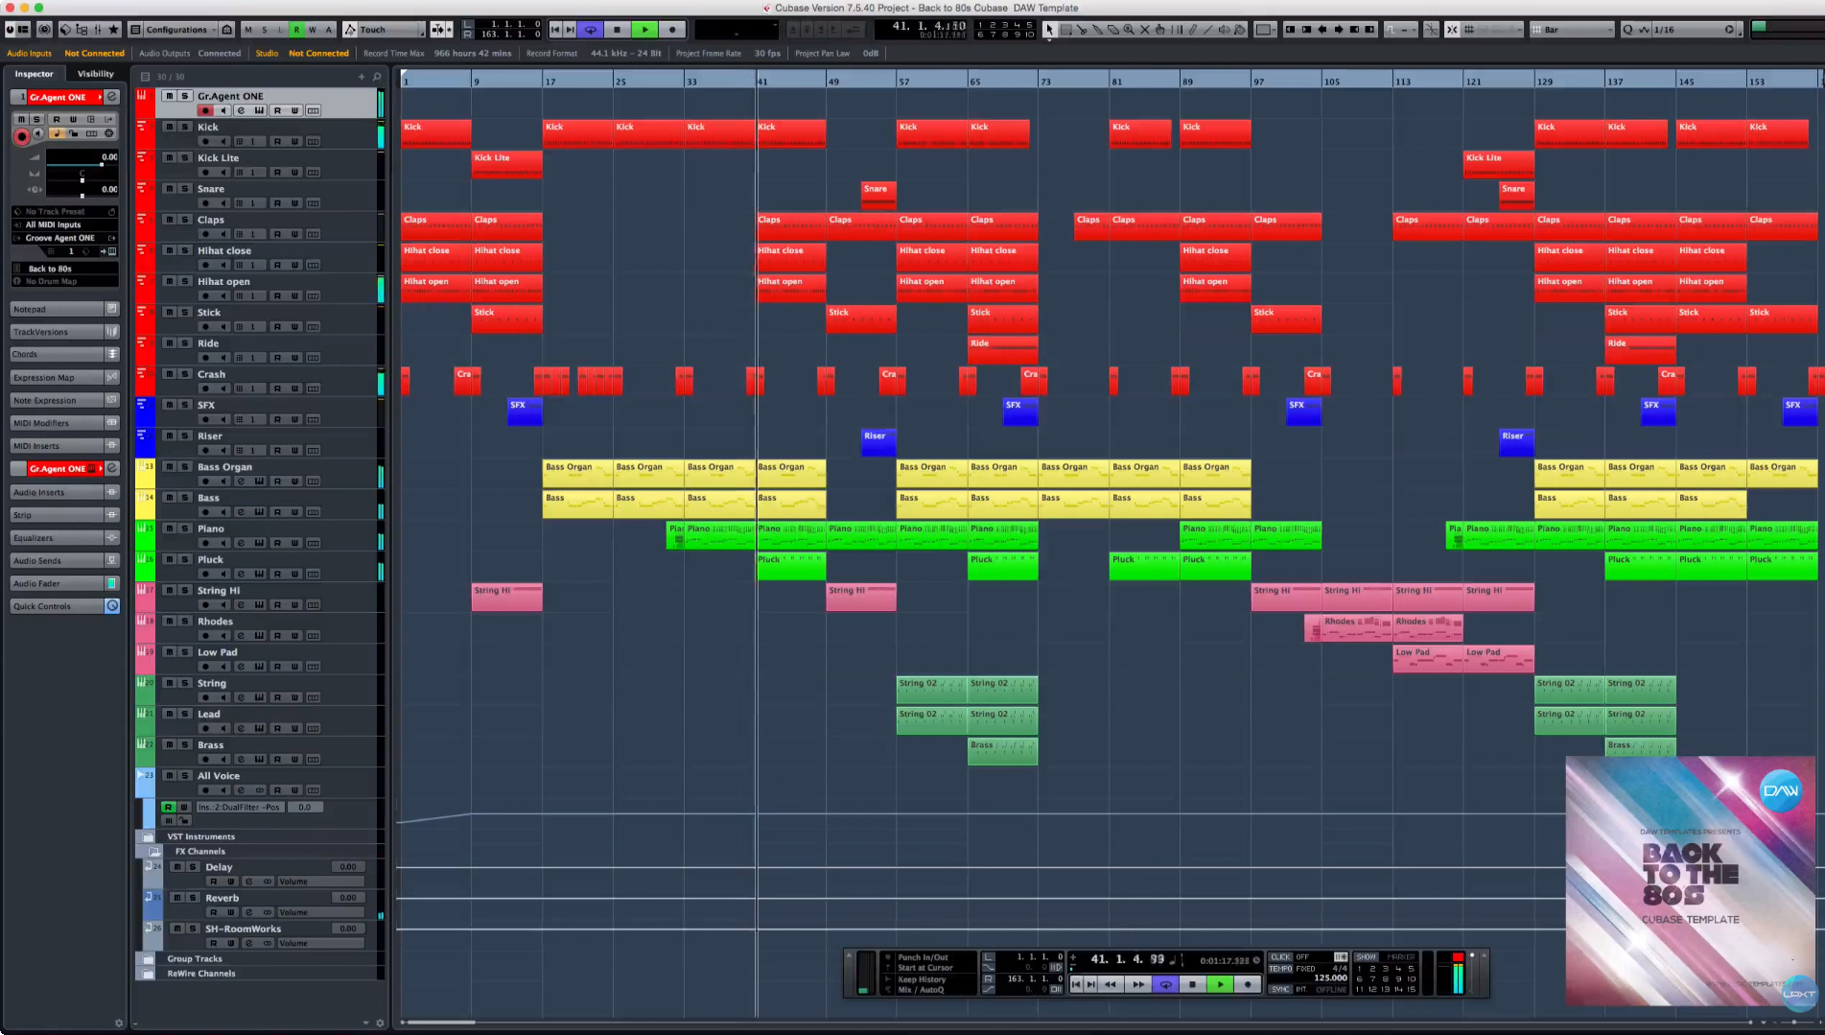Open track search magnifier icon

pos(377,77)
